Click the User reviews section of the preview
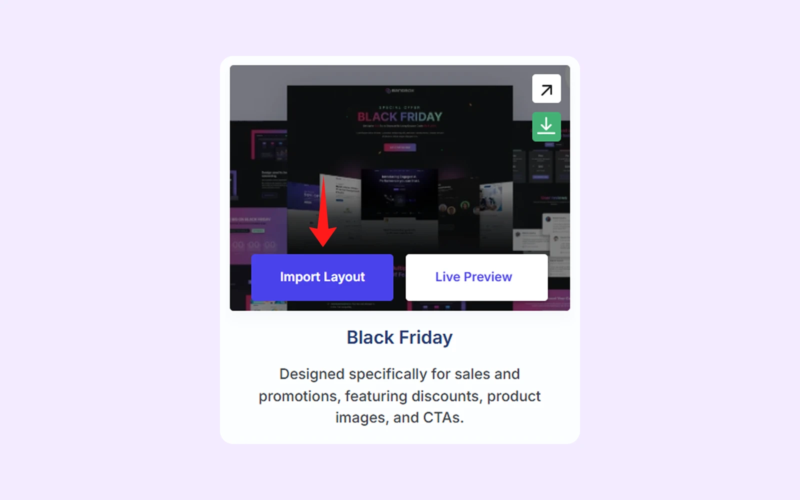 (553, 198)
